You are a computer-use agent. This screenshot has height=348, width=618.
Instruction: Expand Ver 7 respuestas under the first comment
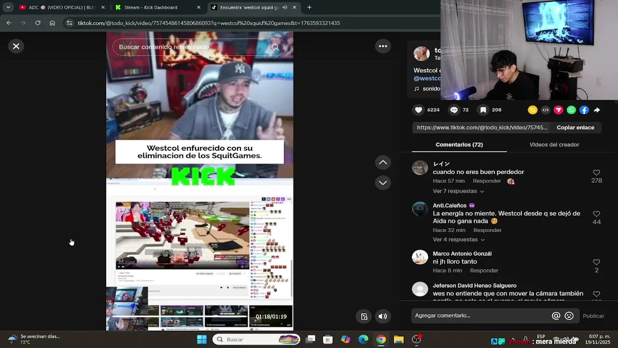point(458,191)
